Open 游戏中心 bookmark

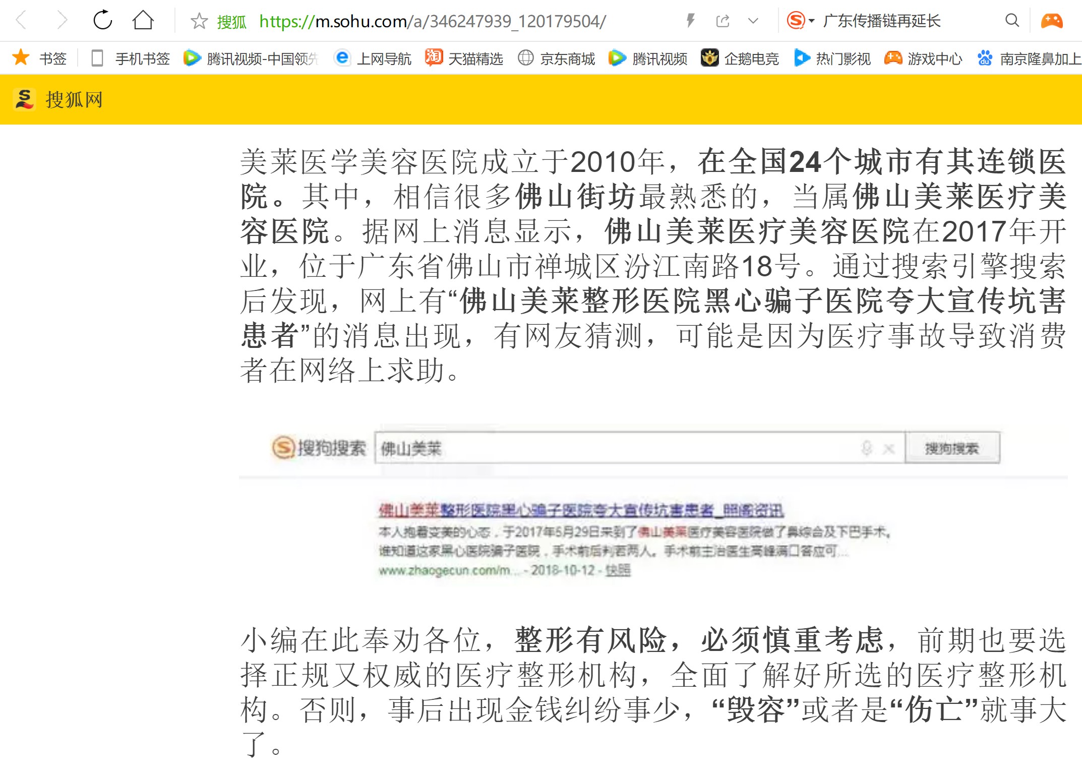[x=923, y=58]
